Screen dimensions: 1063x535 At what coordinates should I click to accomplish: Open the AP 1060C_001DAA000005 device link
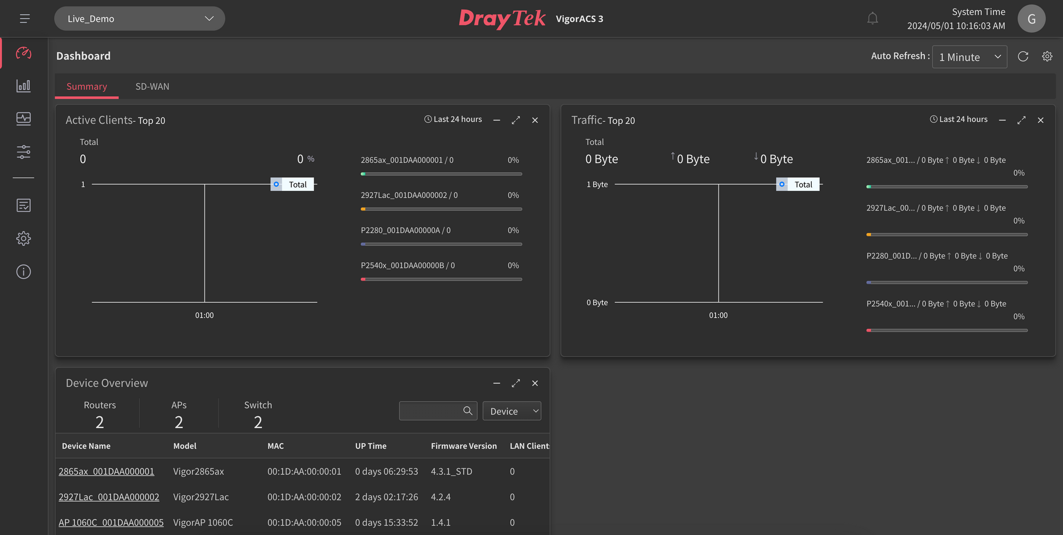point(111,523)
